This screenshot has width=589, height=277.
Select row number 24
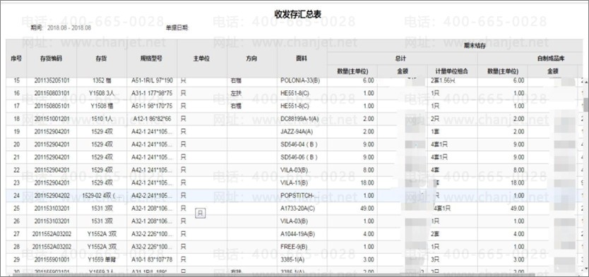[x=16, y=196]
